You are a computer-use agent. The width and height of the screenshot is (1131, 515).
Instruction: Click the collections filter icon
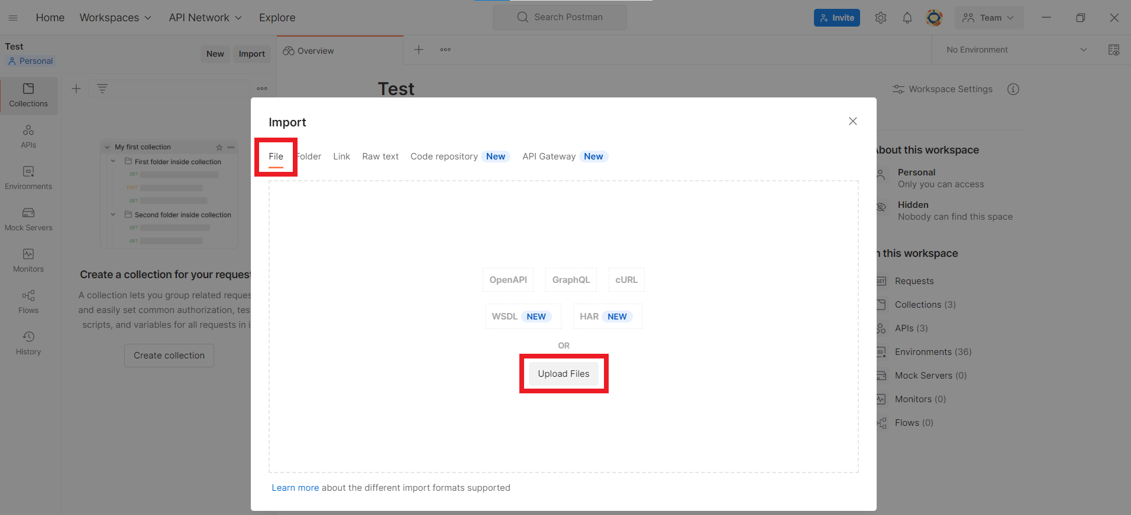102,89
